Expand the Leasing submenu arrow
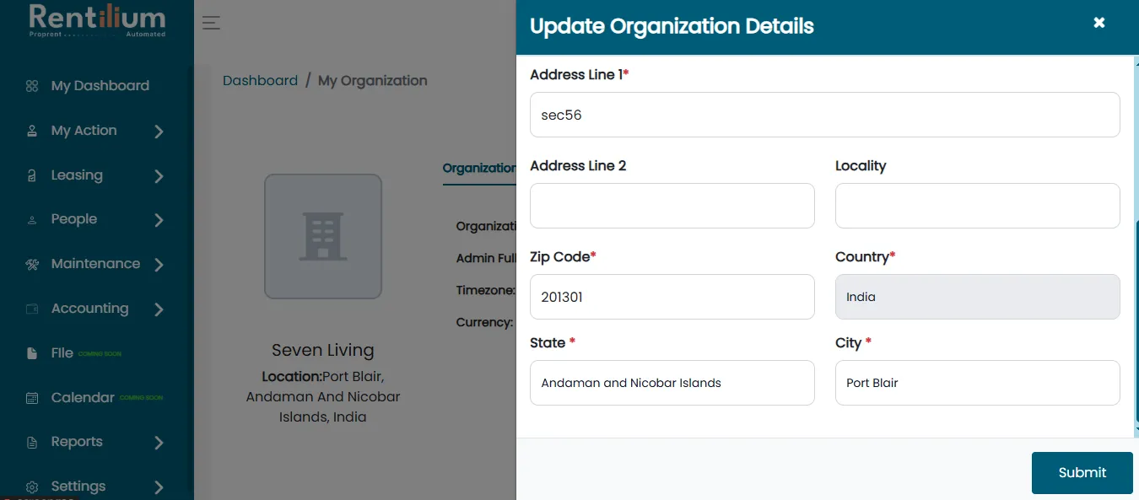This screenshot has height=500, width=1139. 159,176
